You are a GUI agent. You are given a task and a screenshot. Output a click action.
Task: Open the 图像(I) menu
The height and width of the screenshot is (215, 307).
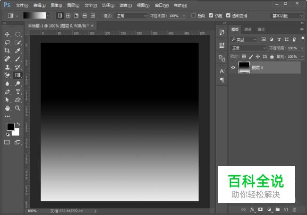56,5
